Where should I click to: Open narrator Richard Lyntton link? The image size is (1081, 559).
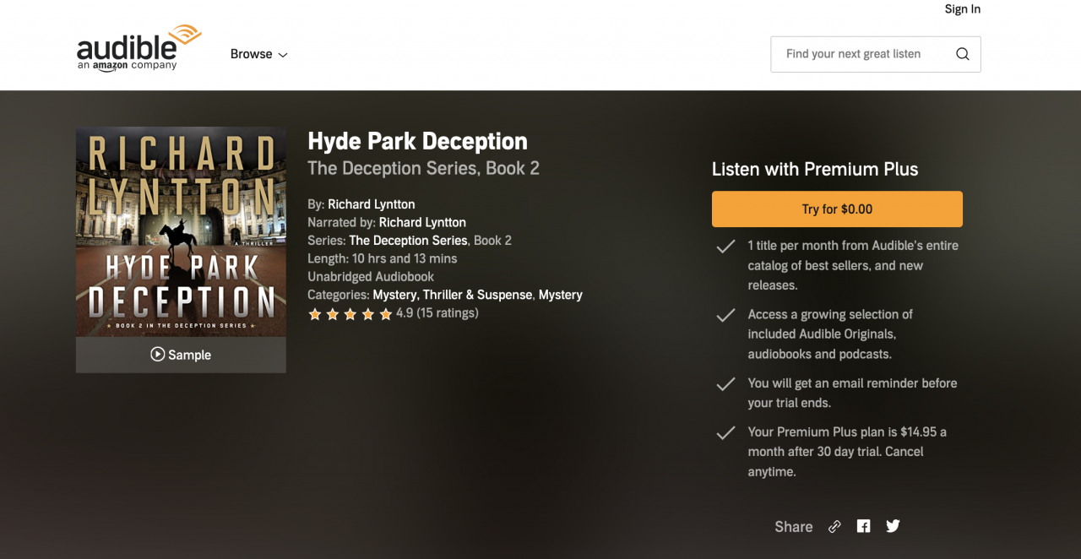pyautogui.click(x=422, y=223)
